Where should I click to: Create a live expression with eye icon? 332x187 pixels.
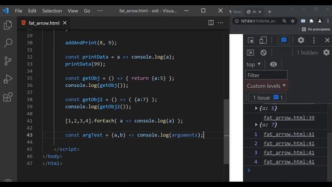click(x=273, y=64)
